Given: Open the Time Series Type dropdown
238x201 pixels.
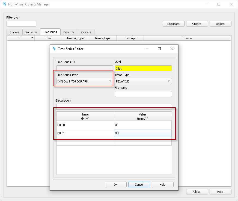Looking at the screenshot, I should point(84,81).
